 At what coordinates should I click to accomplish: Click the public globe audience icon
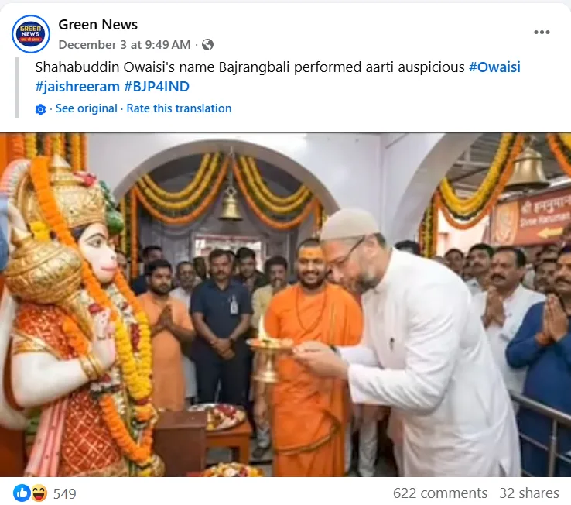point(207,44)
